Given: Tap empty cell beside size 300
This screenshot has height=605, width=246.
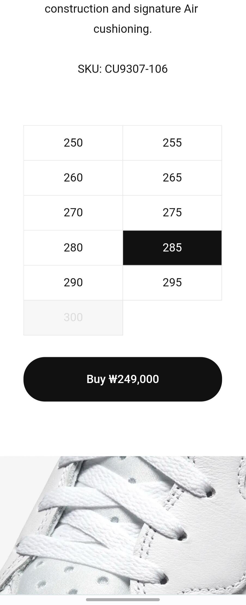Looking at the screenshot, I should point(172,317).
